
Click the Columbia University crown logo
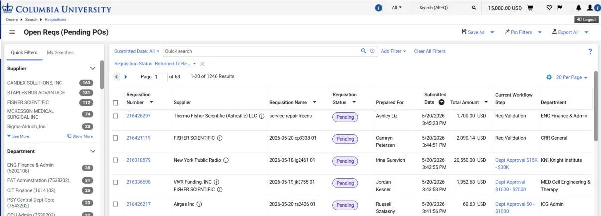[8, 8]
